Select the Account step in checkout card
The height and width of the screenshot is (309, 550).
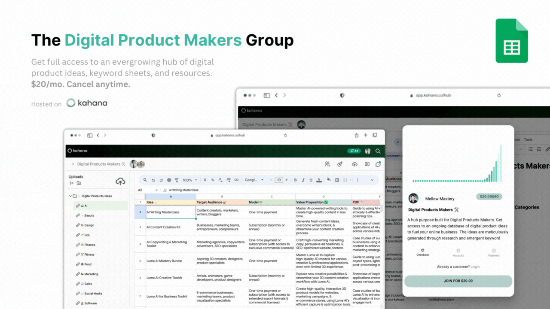458,252
